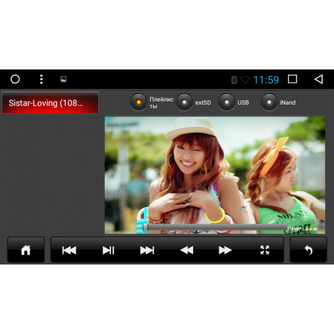Click the video seek bar handle

[x=145, y=228]
